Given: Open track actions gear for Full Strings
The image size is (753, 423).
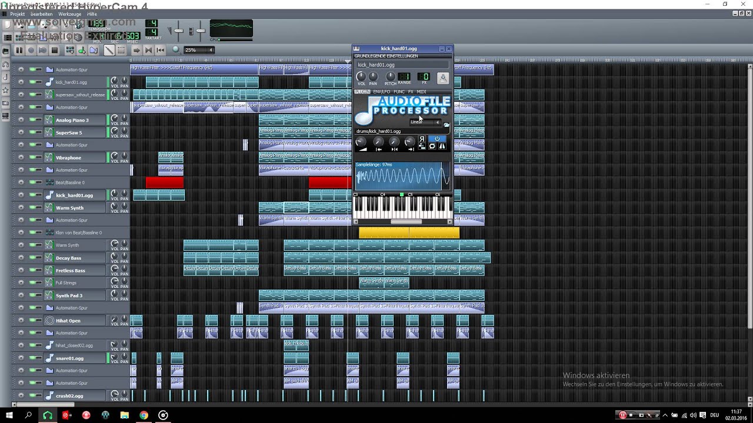Looking at the screenshot, I should (x=21, y=283).
